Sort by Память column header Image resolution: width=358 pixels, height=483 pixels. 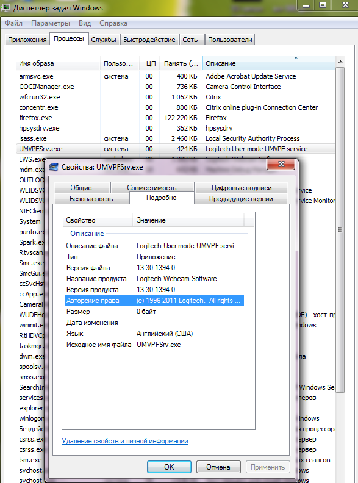[182, 63]
